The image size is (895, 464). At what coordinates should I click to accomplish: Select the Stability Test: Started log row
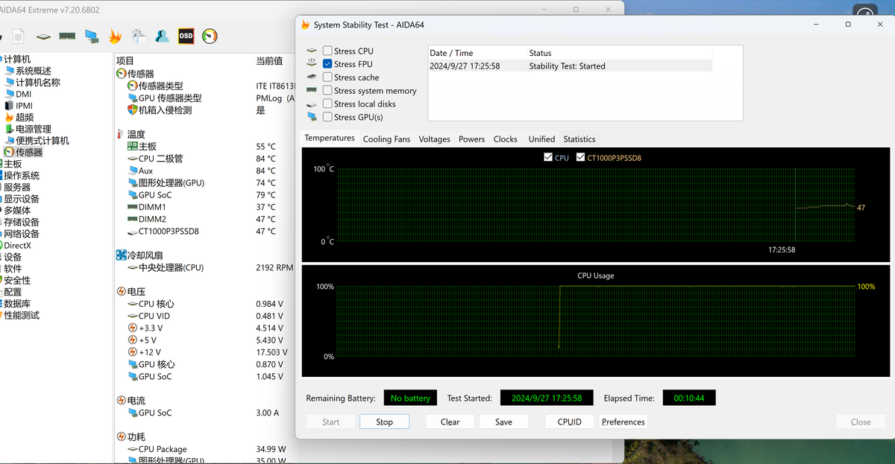point(570,66)
